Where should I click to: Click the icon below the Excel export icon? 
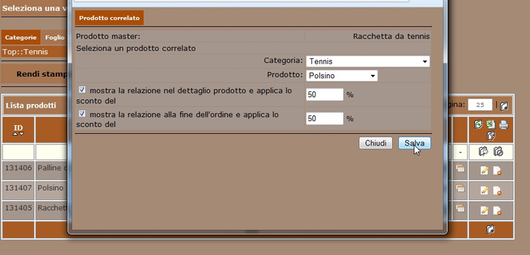(491, 136)
